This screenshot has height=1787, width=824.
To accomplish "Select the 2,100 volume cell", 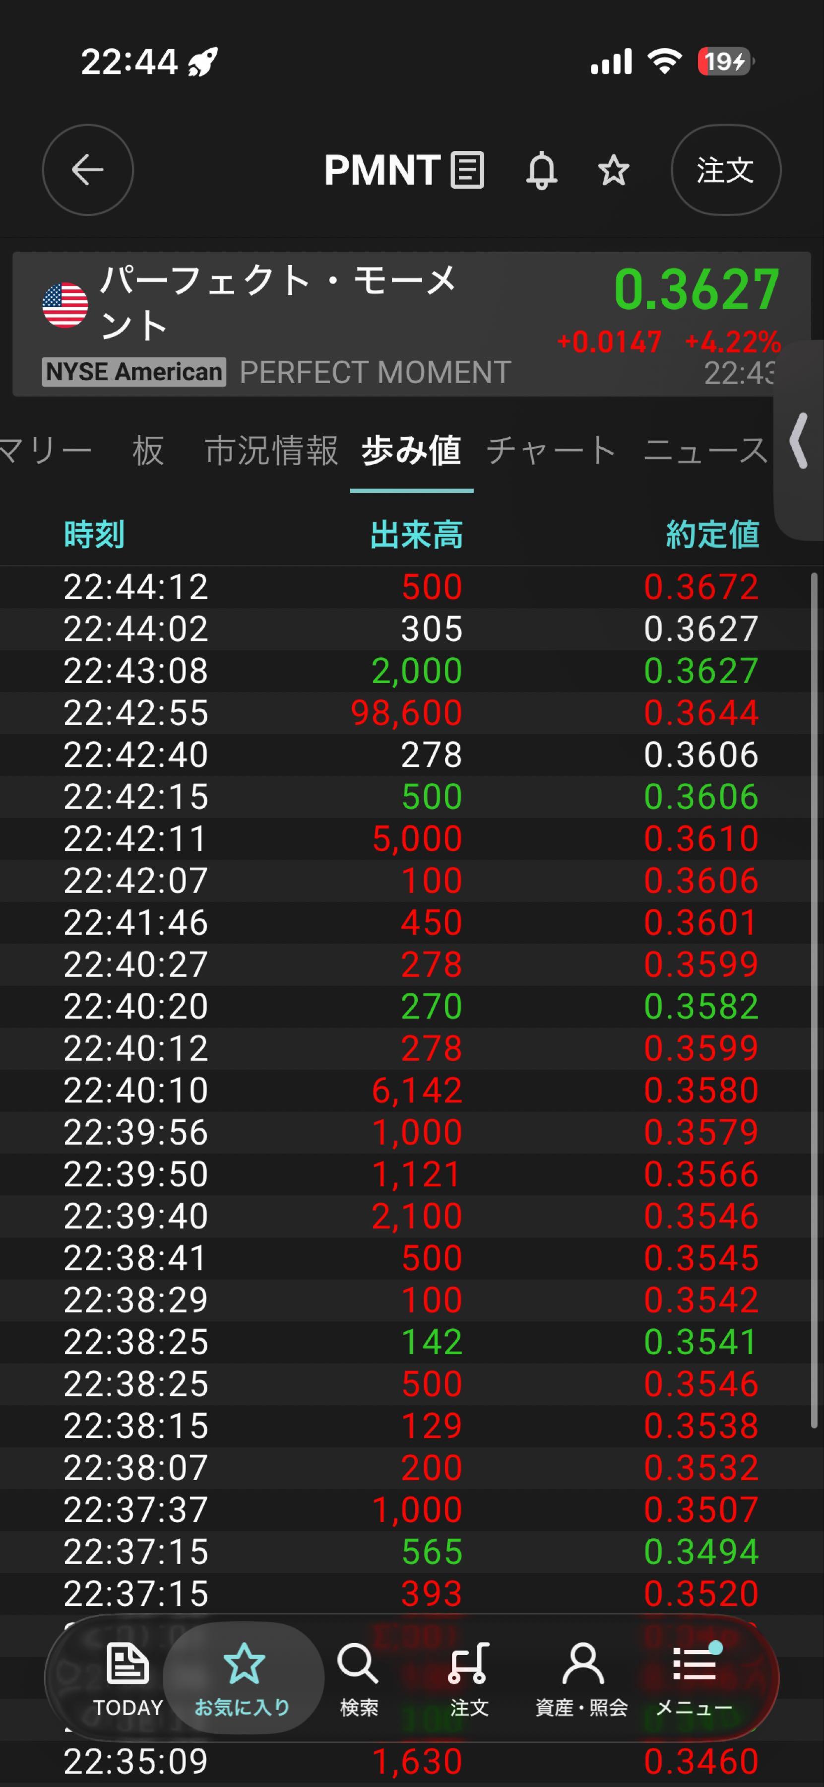I will [417, 1215].
